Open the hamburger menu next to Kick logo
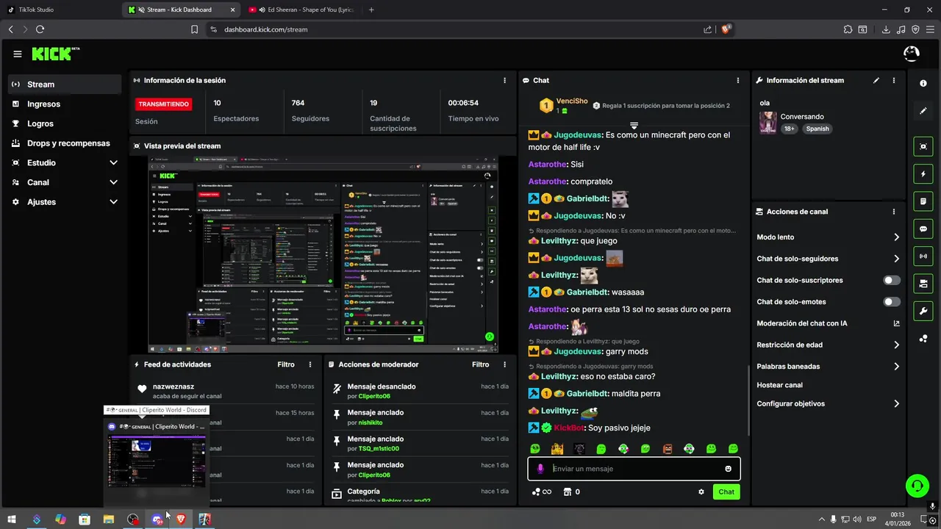The width and height of the screenshot is (941, 529). (x=18, y=54)
